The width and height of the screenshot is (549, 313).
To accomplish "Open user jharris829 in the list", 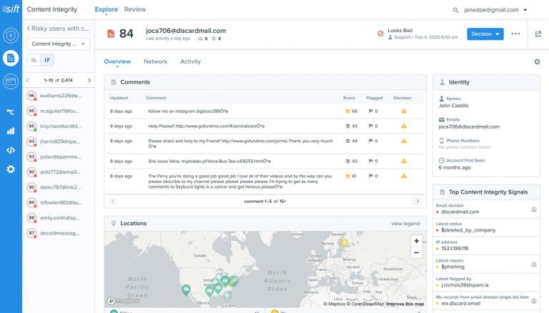I will pos(58,141).
